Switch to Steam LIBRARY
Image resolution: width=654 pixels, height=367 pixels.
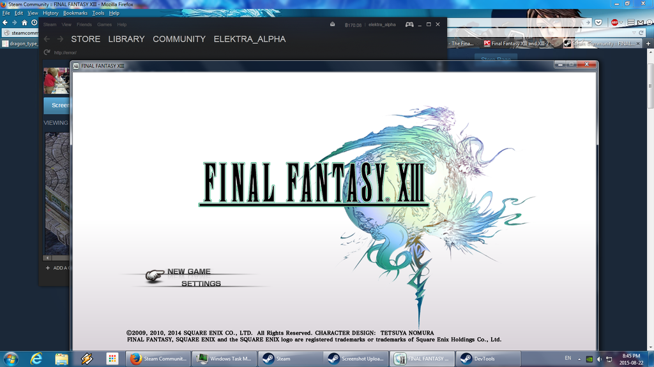click(126, 39)
